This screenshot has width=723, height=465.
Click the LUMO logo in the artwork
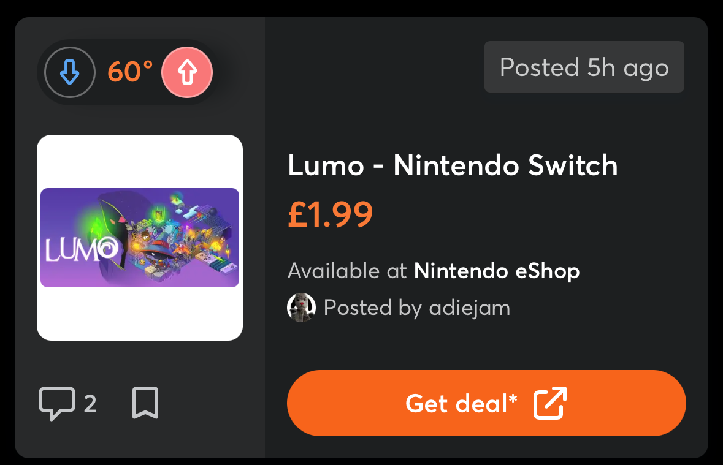(82, 249)
